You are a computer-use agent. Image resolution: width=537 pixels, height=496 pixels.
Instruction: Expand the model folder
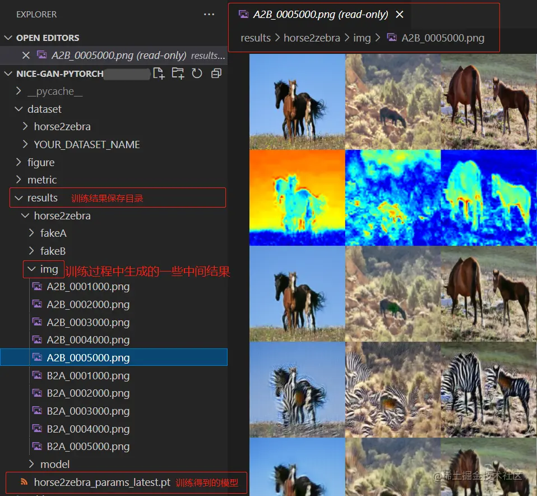31,464
